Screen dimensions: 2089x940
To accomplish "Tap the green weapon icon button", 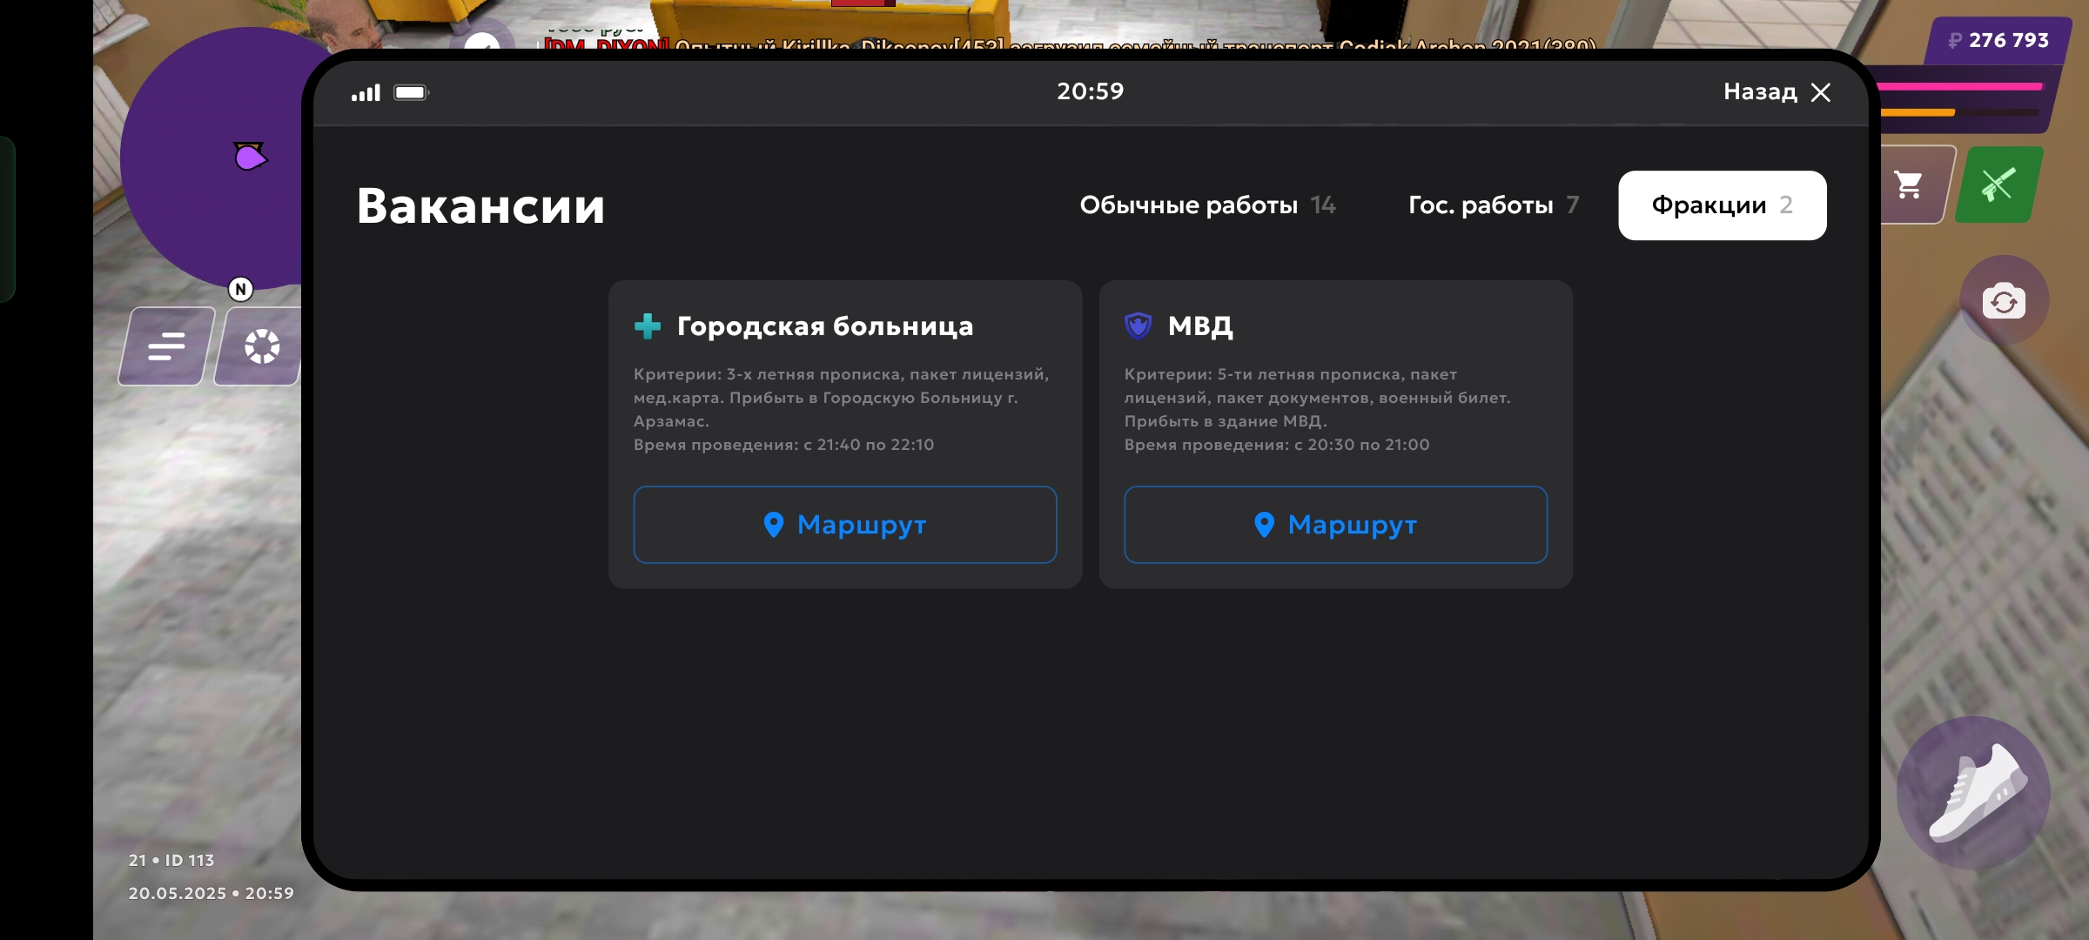I will pos(1998,185).
